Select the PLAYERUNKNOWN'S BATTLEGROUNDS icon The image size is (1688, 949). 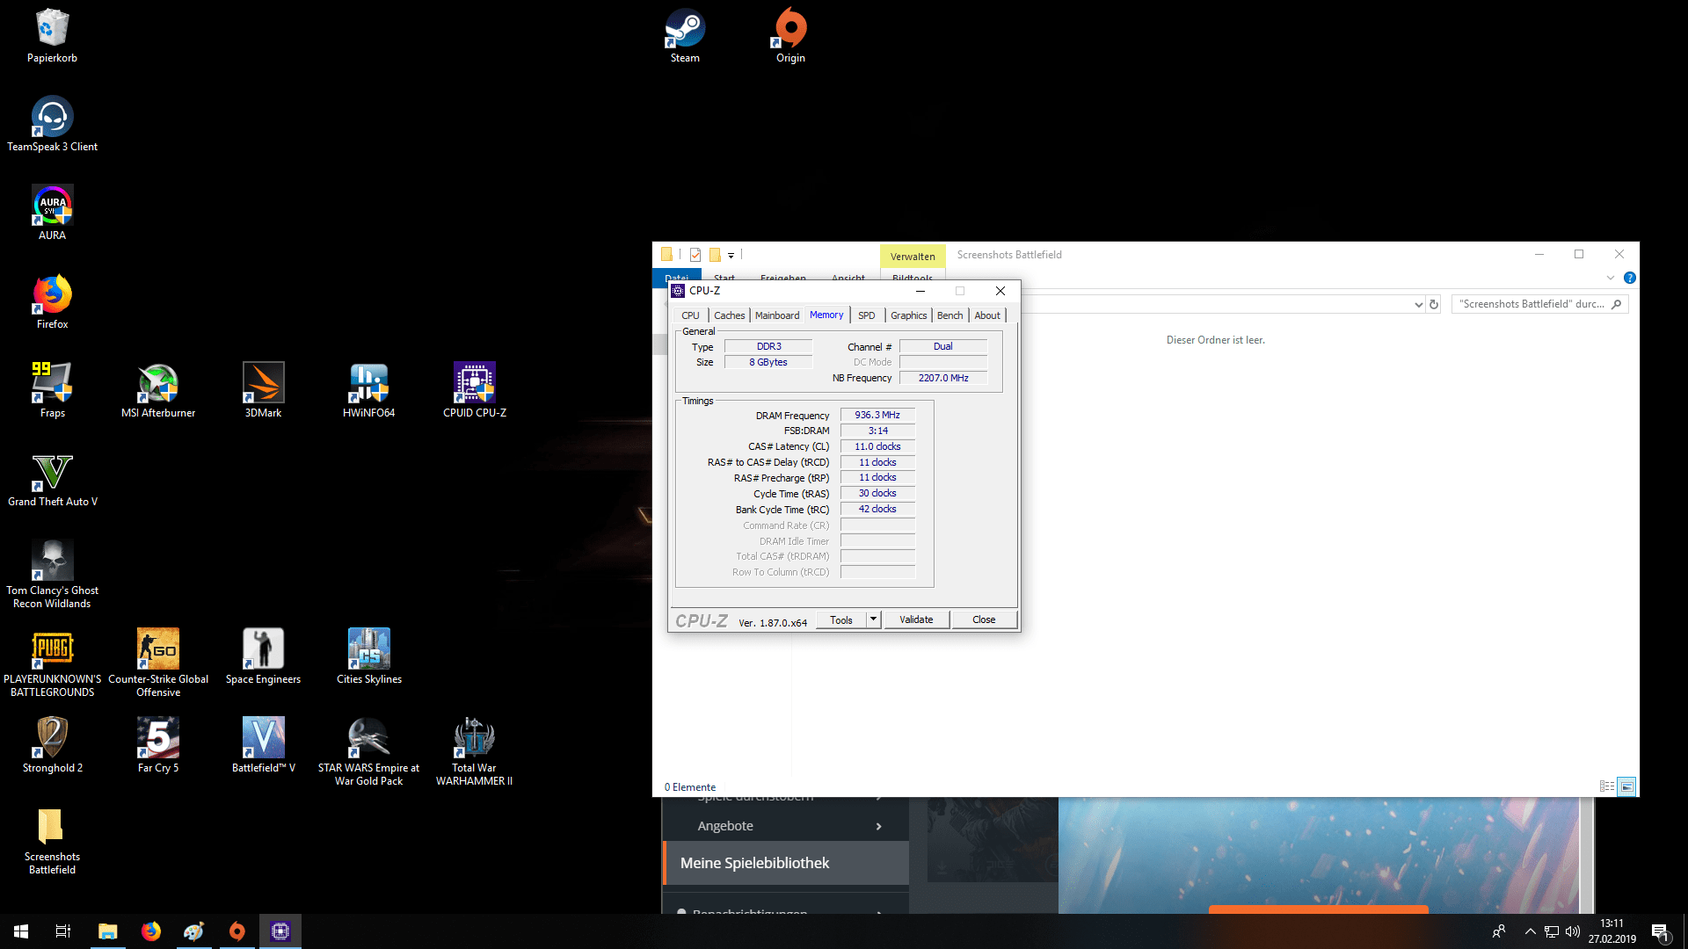[52, 663]
